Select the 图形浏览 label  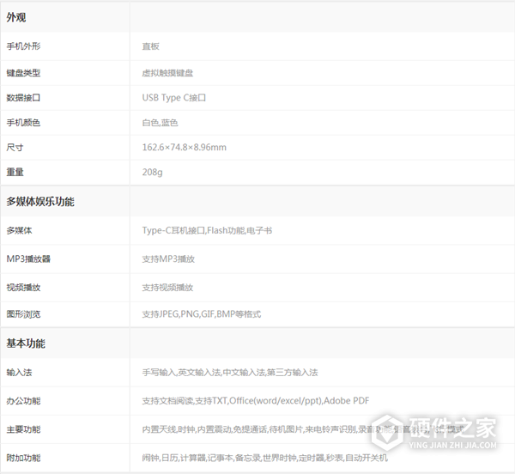click(23, 314)
